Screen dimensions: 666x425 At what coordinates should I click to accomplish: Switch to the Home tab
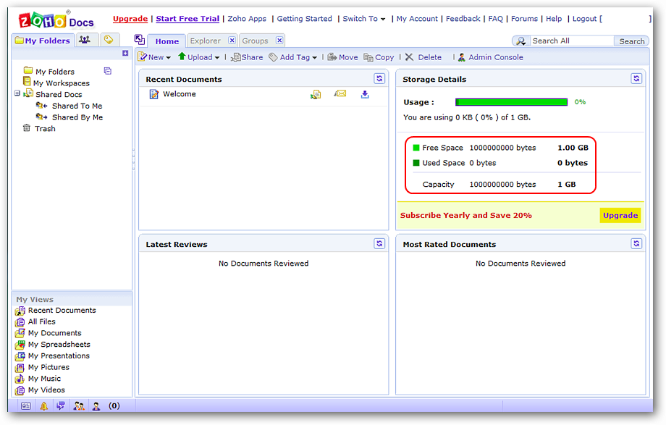[x=167, y=41]
